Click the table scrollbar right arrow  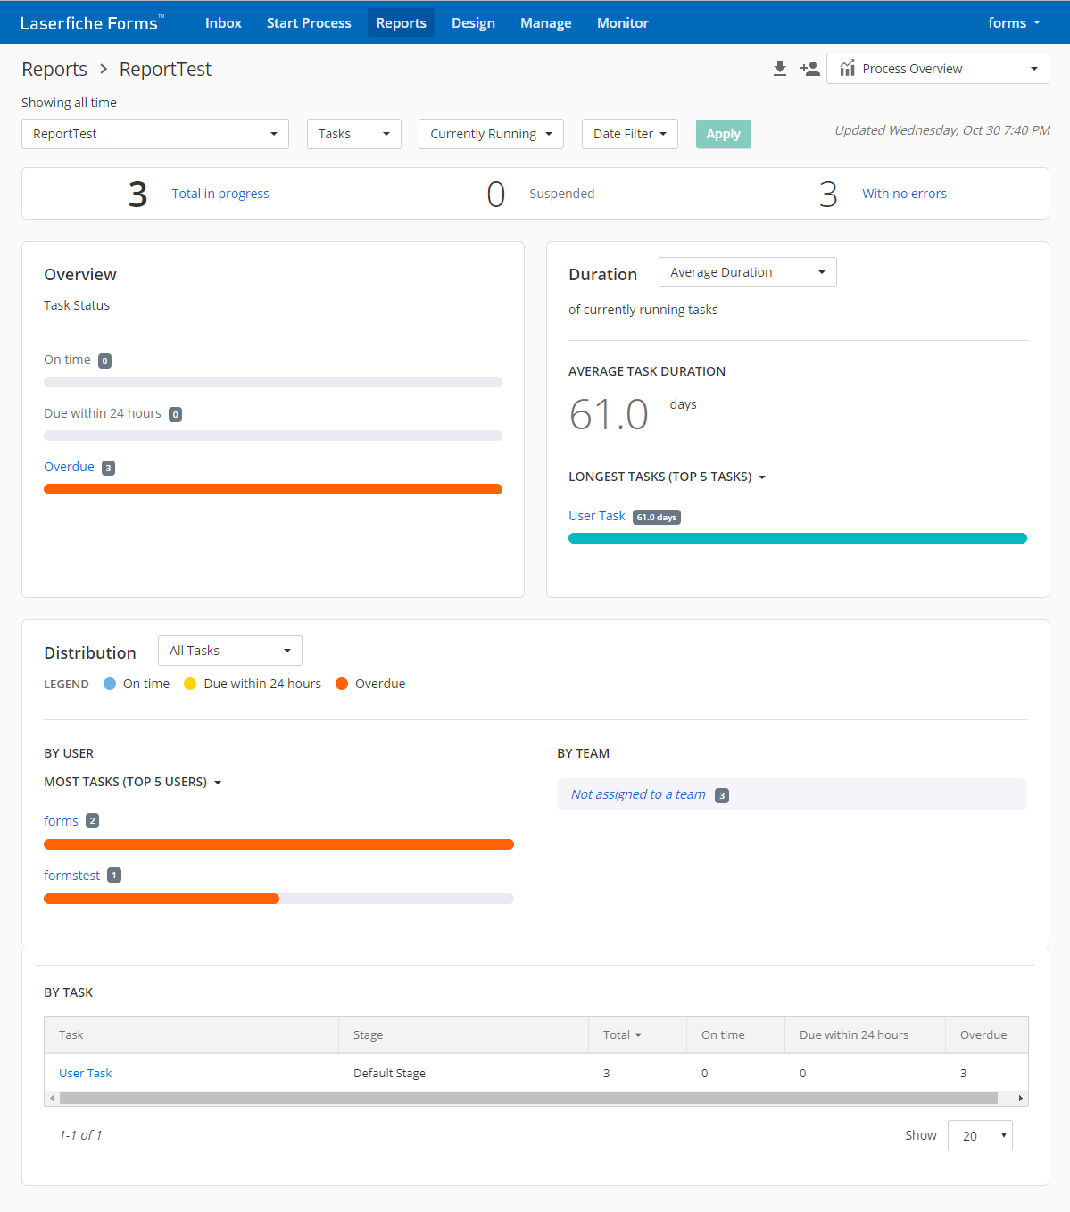[x=1020, y=1098]
